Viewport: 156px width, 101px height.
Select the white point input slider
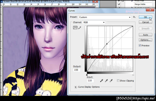(x=133, y=75)
